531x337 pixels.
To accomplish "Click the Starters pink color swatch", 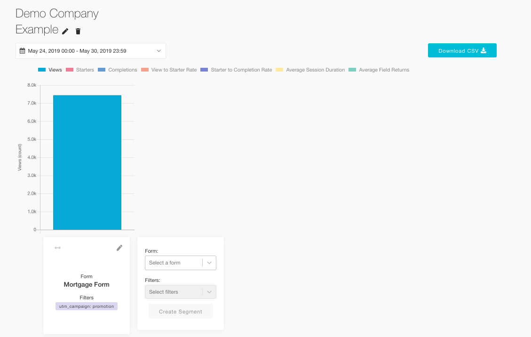I will tap(70, 70).
